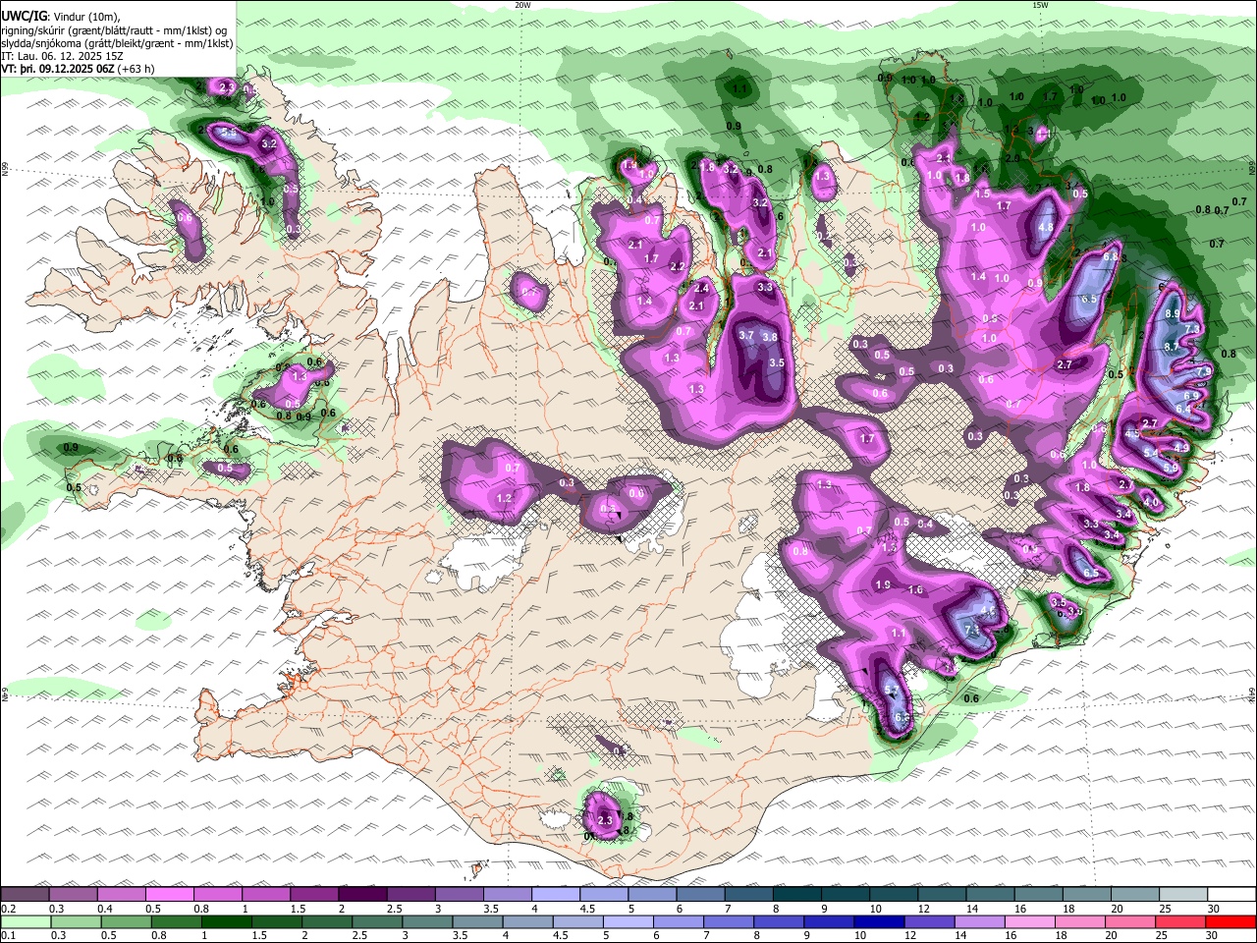1257x943 pixels.
Task: Click the 'VT: þri. 09.12.2025 06Z' valid time
Action: pos(58,69)
